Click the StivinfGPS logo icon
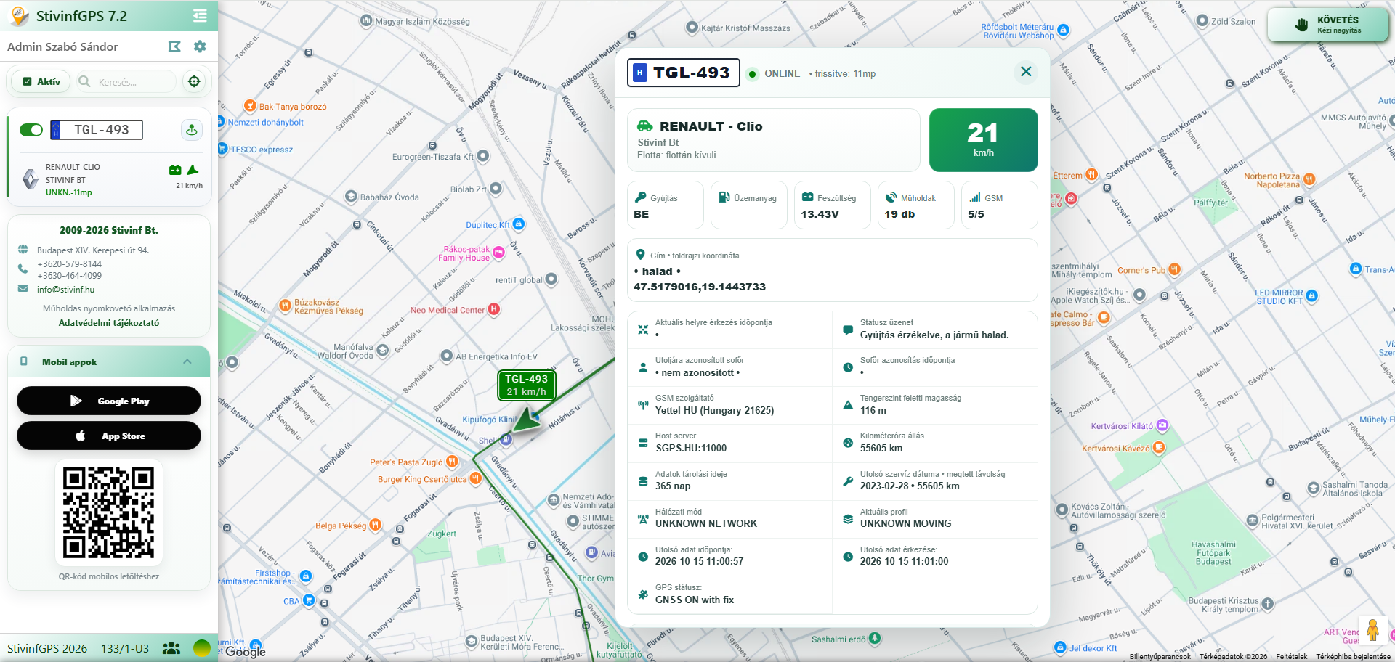Image resolution: width=1395 pixels, height=662 pixels. click(20, 16)
